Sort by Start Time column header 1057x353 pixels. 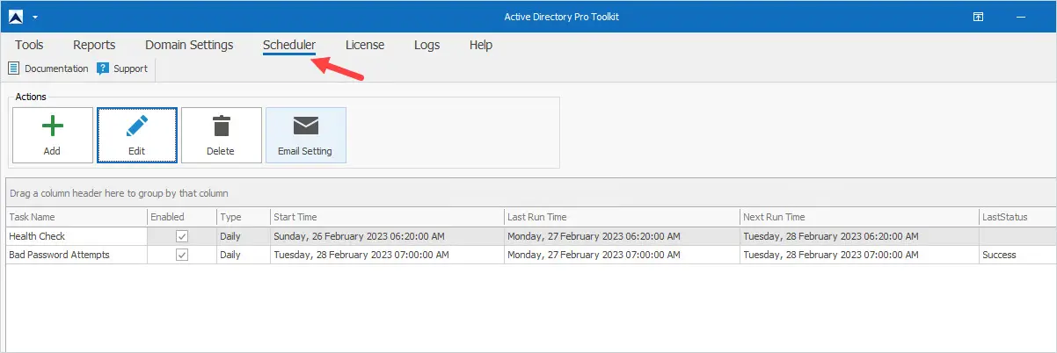(x=387, y=217)
